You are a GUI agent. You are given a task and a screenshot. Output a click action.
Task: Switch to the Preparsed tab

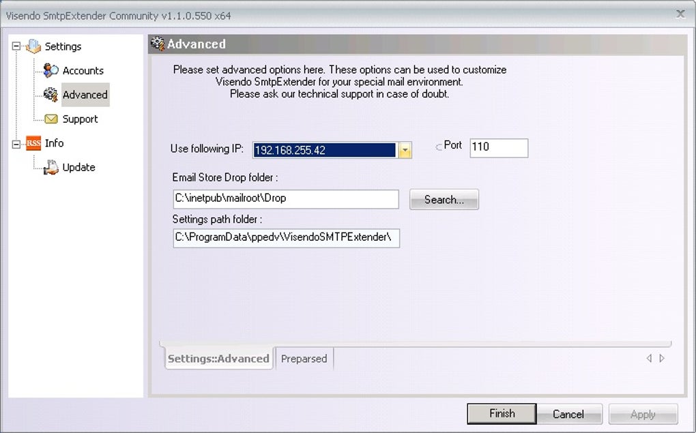pyautogui.click(x=304, y=359)
